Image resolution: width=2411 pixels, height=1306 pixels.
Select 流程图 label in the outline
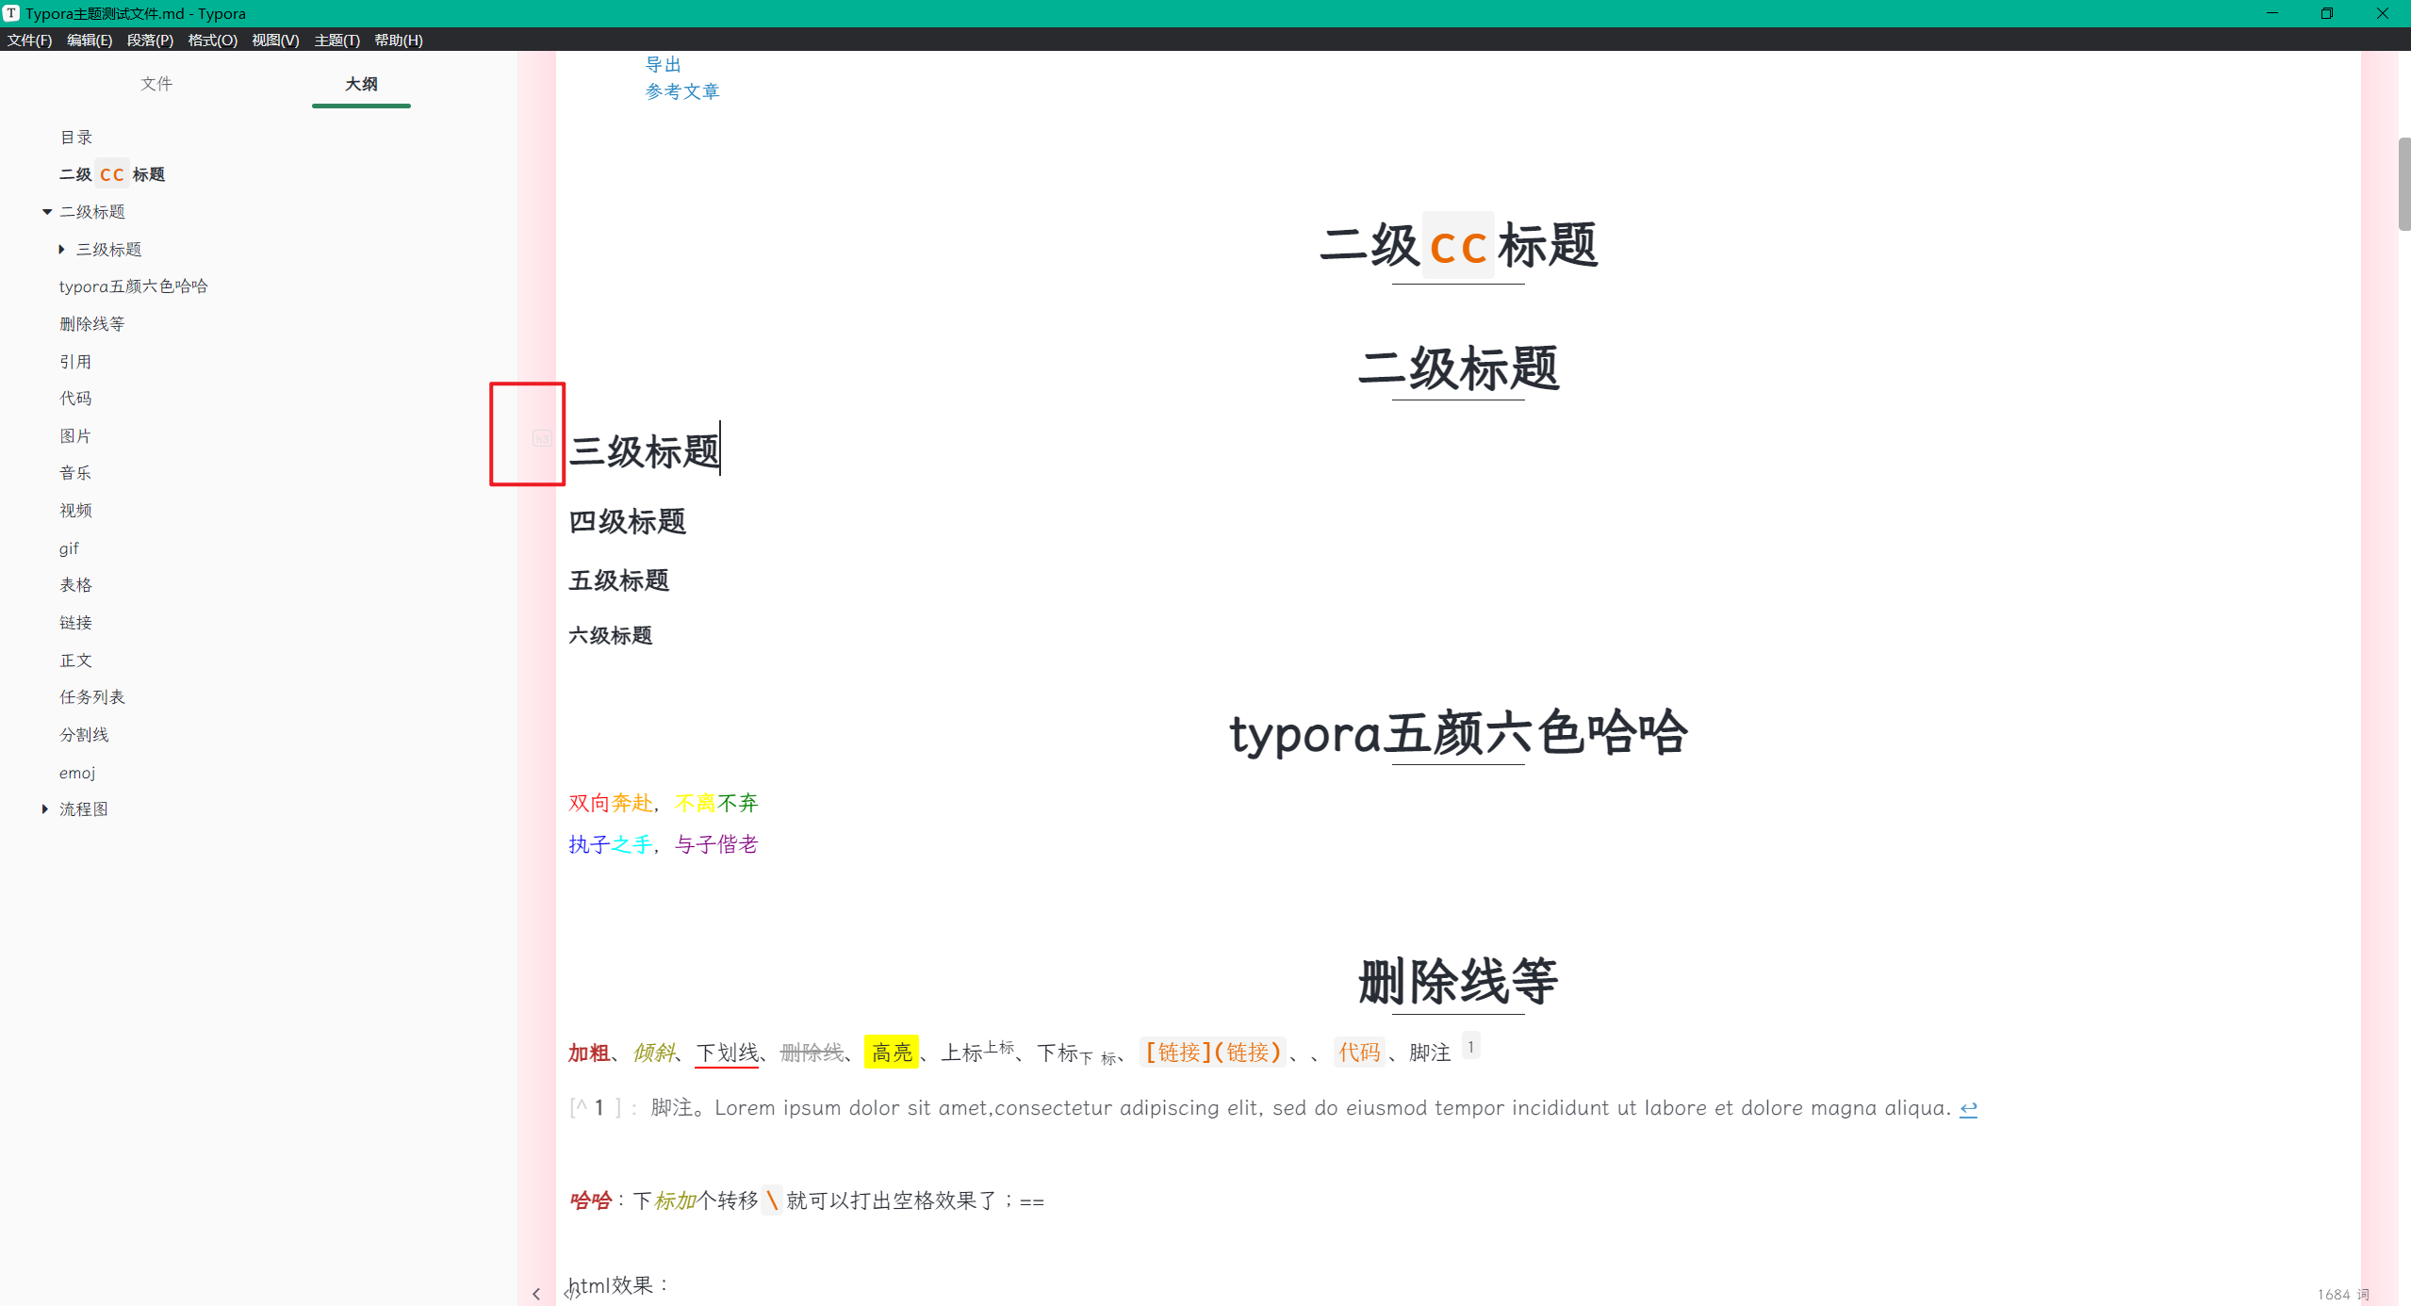84,809
